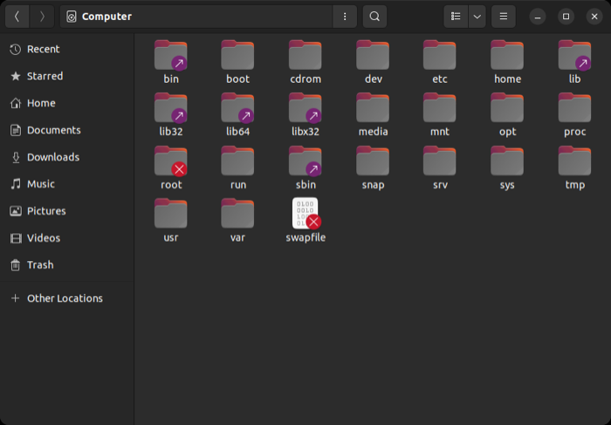Screen dimensions: 611x425
Task: Open Trash in the sidebar
Action: pyautogui.click(x=67, y=265)
